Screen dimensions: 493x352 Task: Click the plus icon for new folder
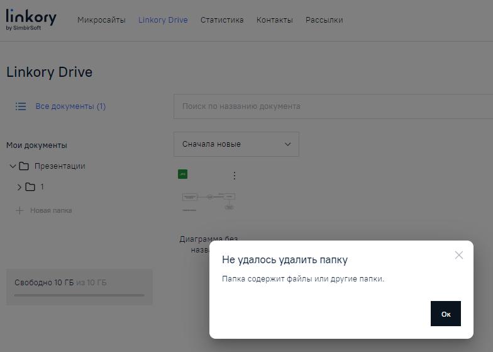19,210
